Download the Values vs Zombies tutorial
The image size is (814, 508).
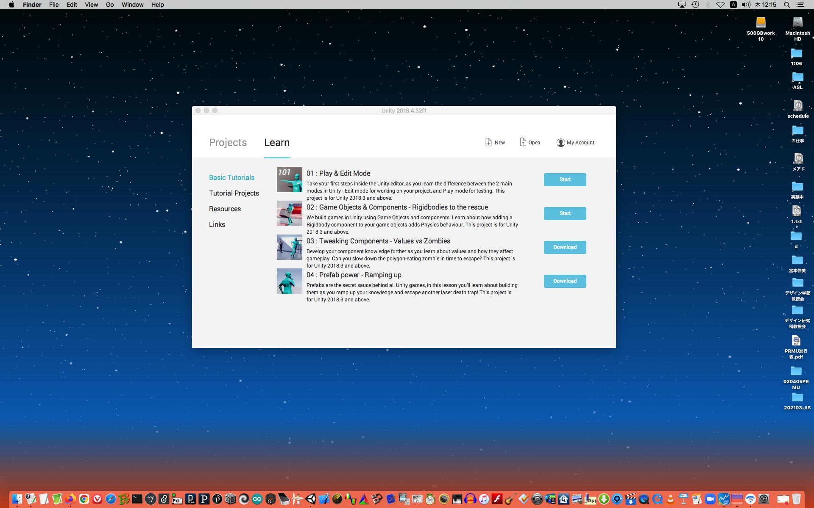pyautogui.click(x=565, y=247)
